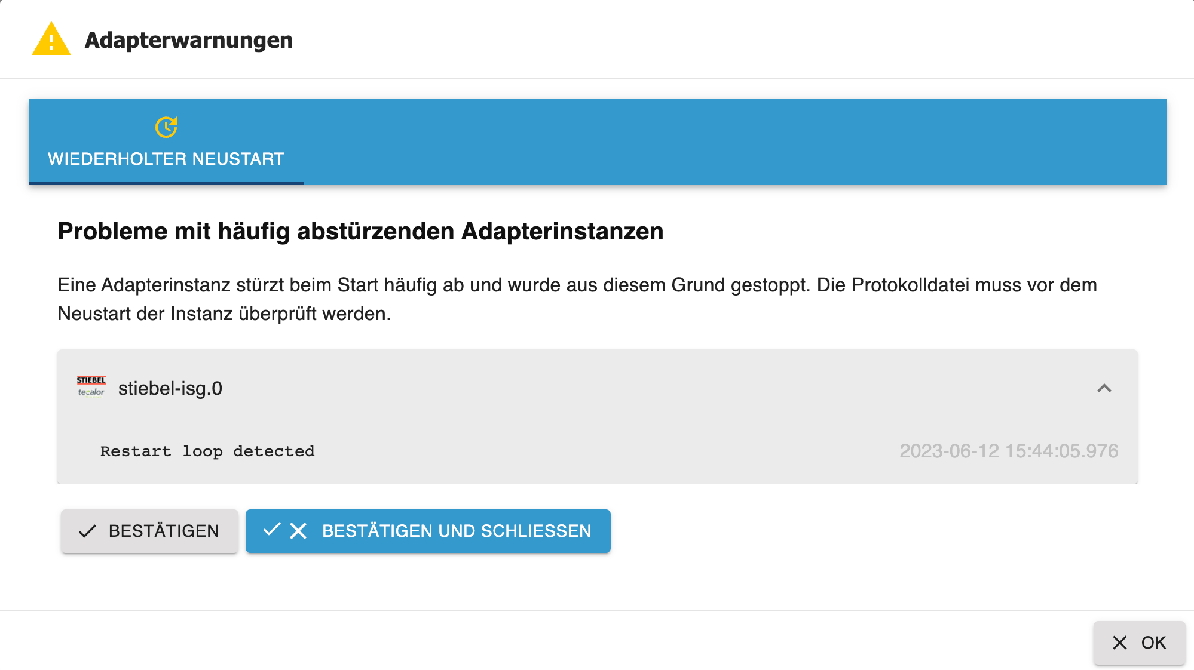Click the 2023-06-12 timestamp
Viewport: 1194px width, 670px height.
coord(1008,451)
